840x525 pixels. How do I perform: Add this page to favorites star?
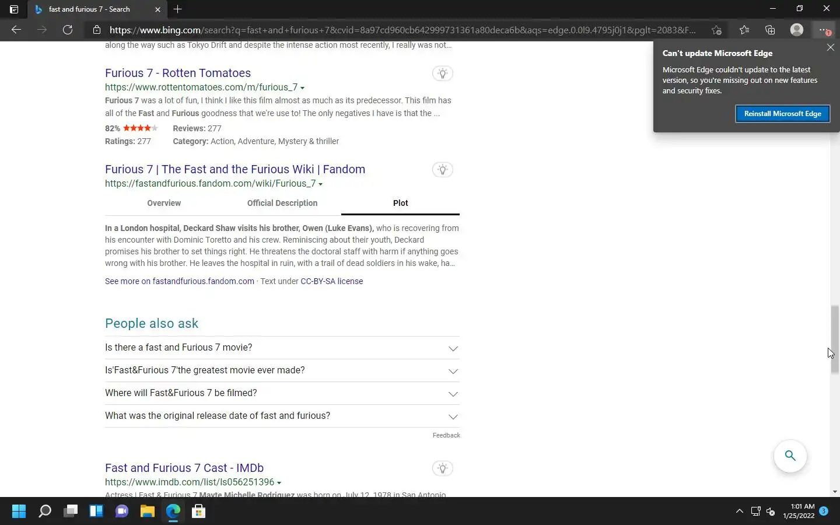[716, 30]
